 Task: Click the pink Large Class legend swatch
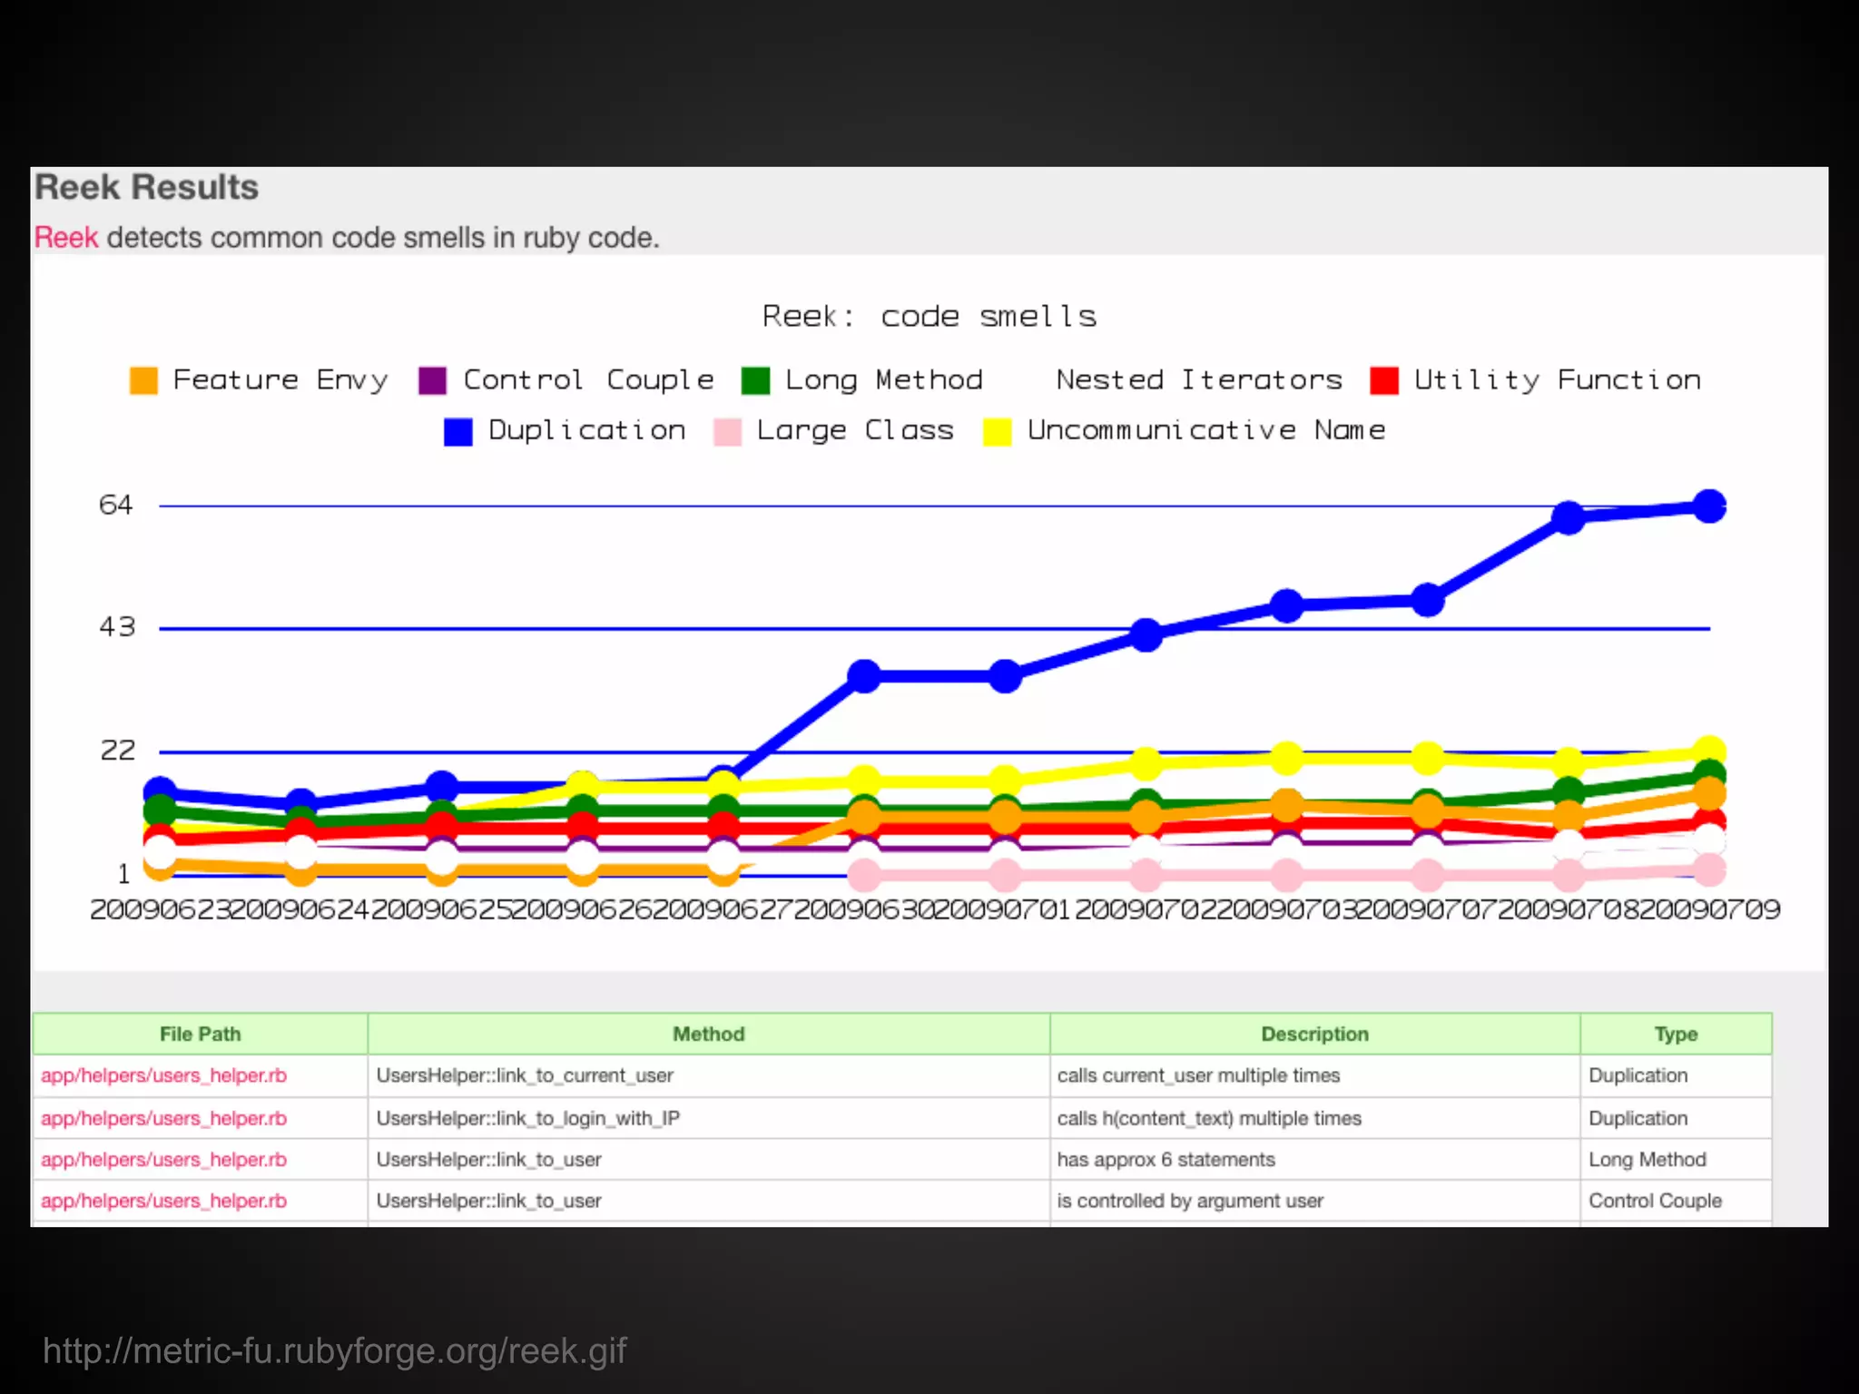coord(727,431)
